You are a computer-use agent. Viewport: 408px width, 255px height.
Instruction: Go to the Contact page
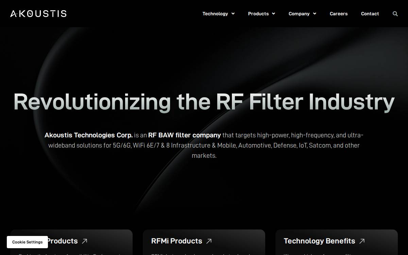click(370, 14)
